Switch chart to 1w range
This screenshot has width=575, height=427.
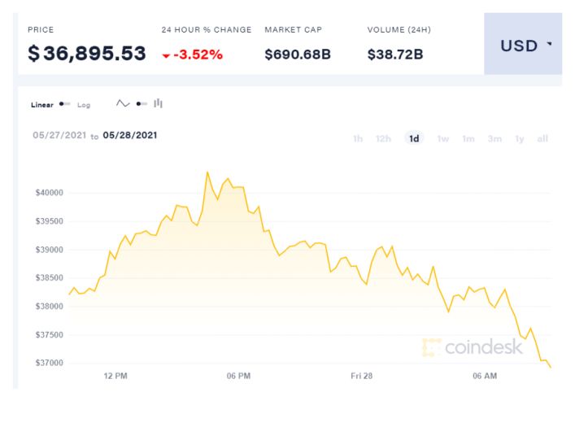coord(443,138)
